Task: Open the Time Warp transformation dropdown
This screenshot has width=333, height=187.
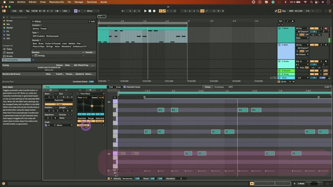Action: [x=92, y=94]
